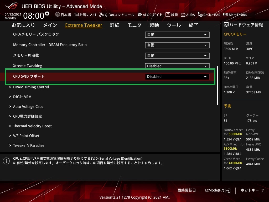Click 2133 MHz DRAM frequency value
Image resolution: width=269 pixels, height=202 pixels.
point(253,78)
